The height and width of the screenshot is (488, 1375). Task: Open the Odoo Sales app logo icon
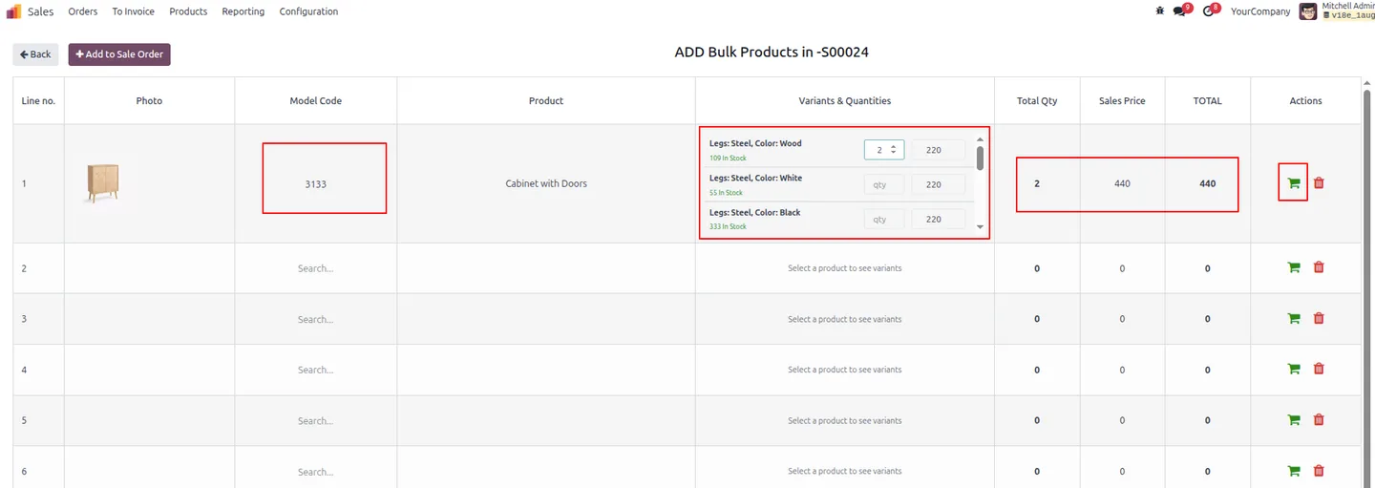point(13,11)
